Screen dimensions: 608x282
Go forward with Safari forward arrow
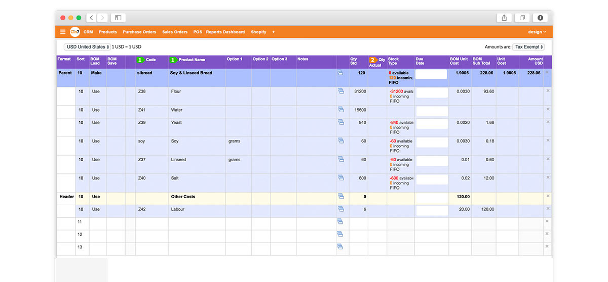click(102, 18)
